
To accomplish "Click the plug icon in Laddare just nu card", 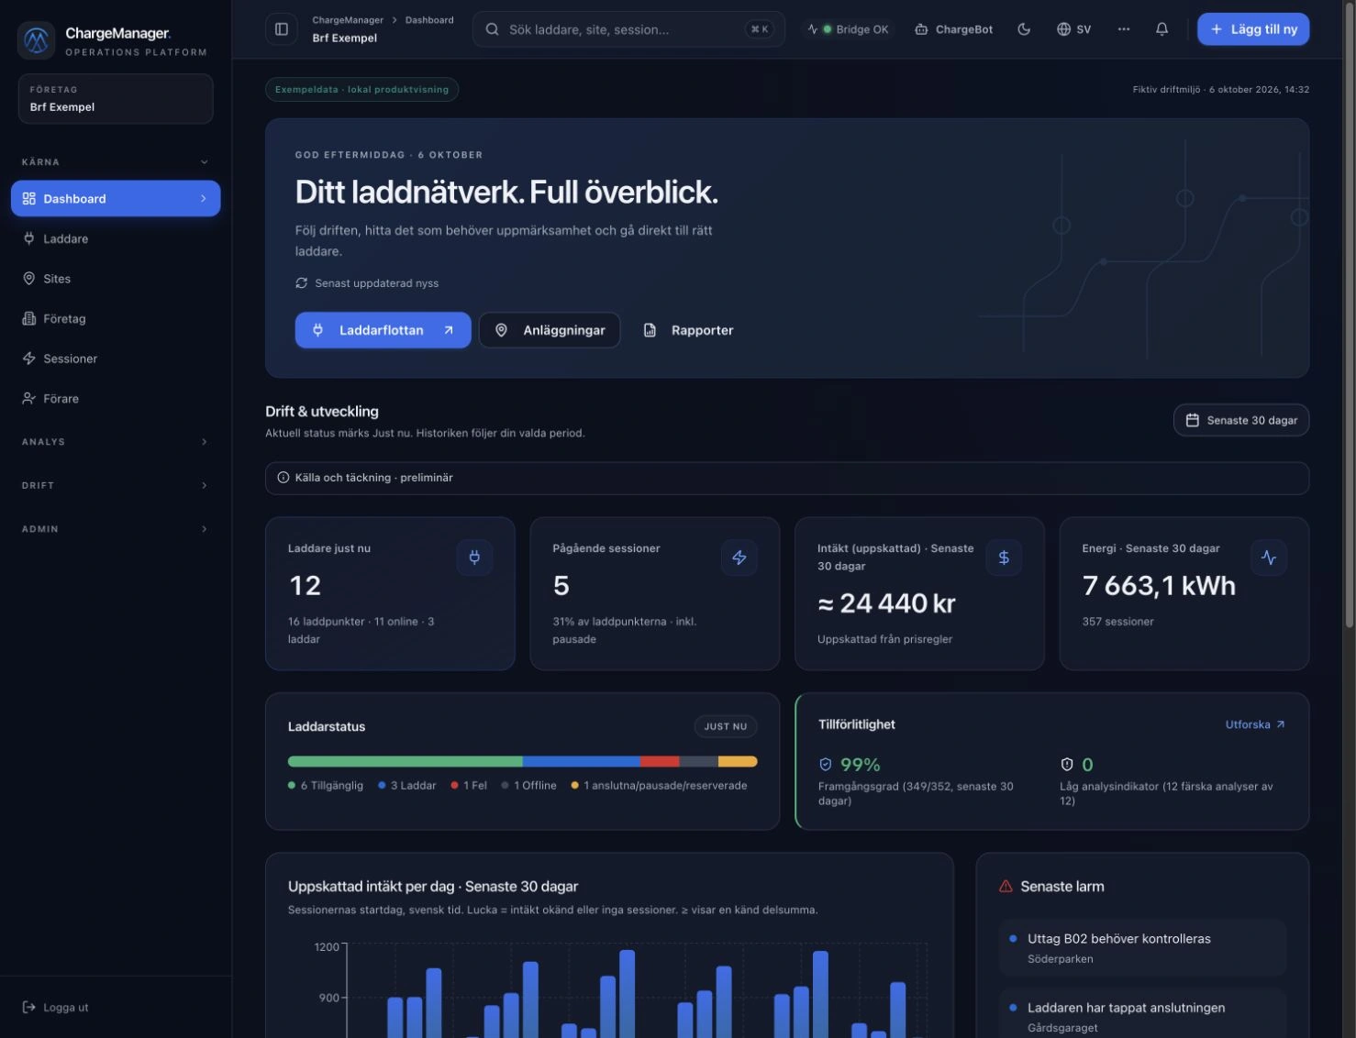I will click(x=474, y=558).
